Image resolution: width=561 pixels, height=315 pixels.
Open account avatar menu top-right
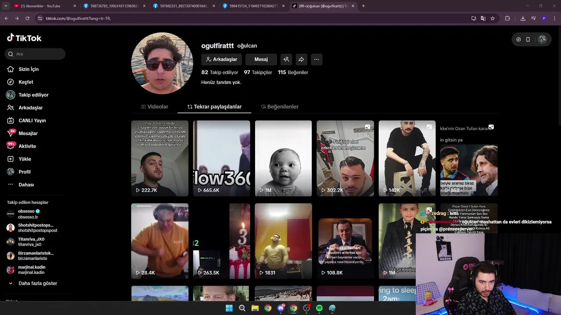point(542,39)
